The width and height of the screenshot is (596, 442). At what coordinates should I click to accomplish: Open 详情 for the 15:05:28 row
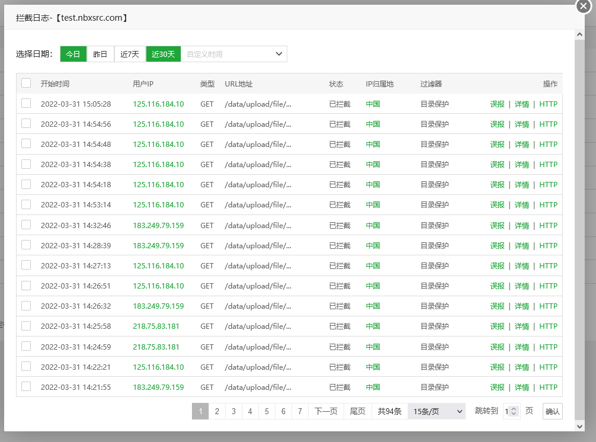pyautogui.click(x=522, y=104)
